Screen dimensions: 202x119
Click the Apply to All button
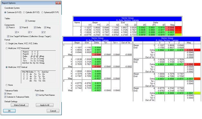[x=44, y=105]
